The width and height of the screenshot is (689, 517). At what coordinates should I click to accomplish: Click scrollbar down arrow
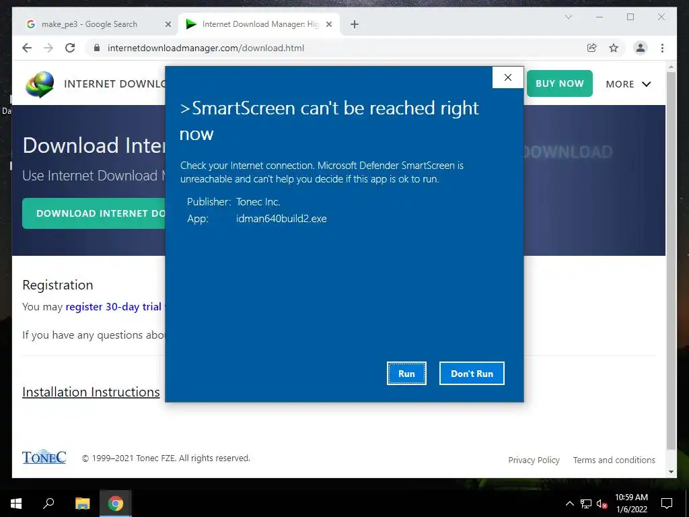click(671, 472)
